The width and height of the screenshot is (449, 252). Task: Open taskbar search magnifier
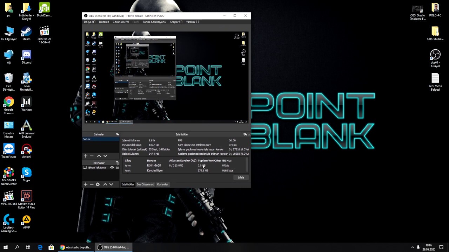tap(17, 247)
